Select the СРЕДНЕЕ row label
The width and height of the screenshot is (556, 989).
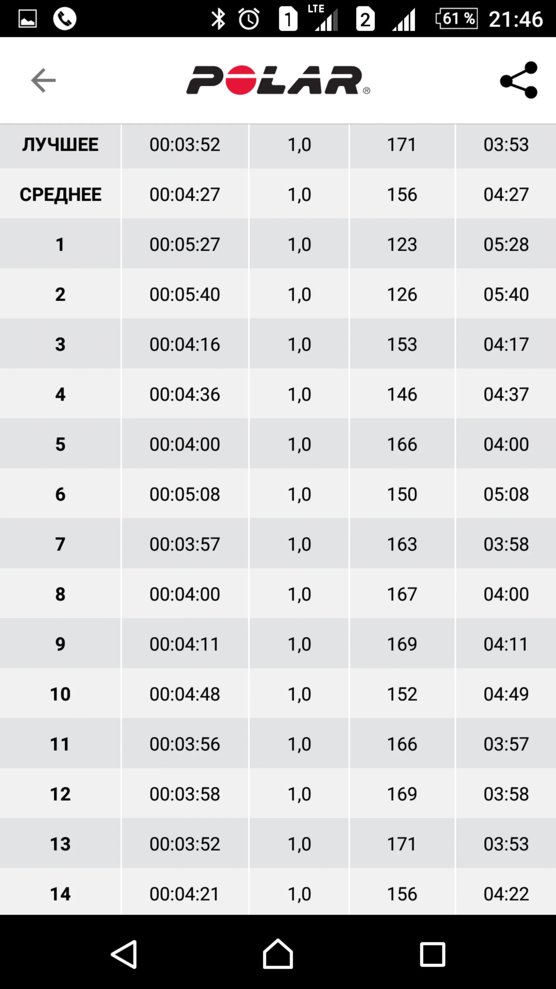pyautogui.click(x=60, y=195)
